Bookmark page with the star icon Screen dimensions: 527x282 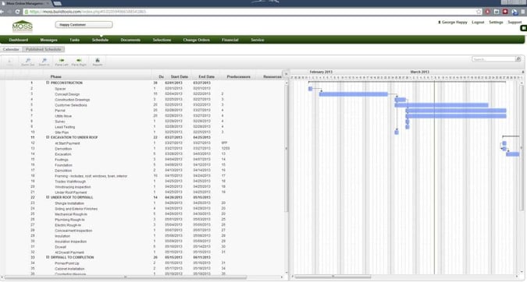pos(479,12)
